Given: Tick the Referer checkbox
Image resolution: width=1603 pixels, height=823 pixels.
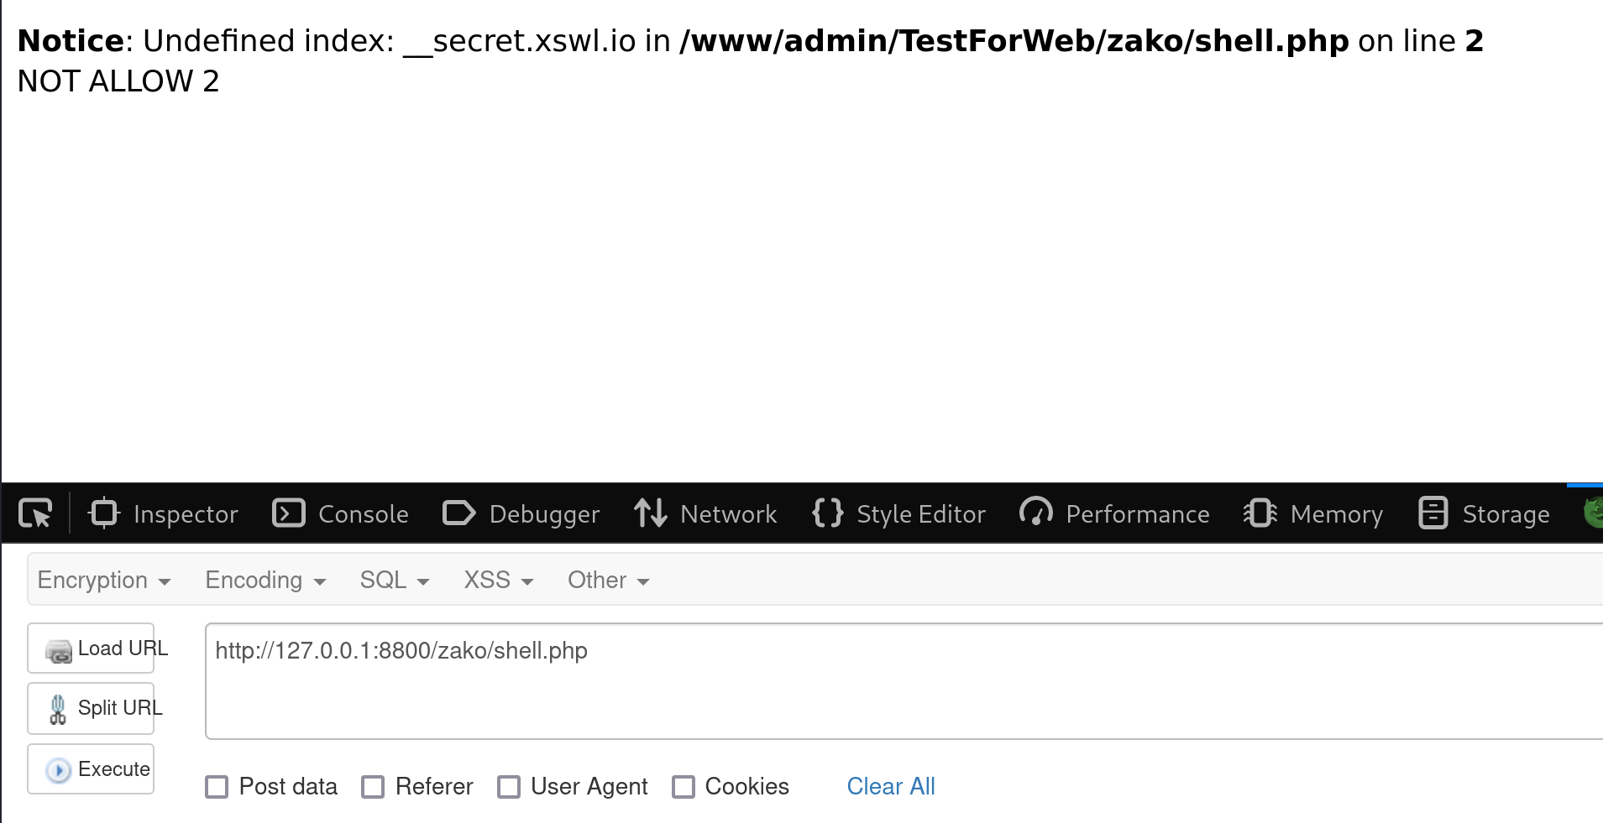Looking at the screenshot, I should [373, 787].
